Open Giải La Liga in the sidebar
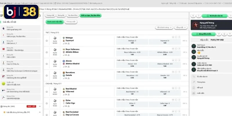This screenshot has width=232, height=116. (x=20, y=35)
